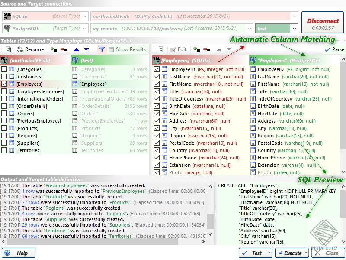Viewport: 346px width, 260px height.
Task: Click the Help button
Action: pyautogui.click(x=19, y=253)
